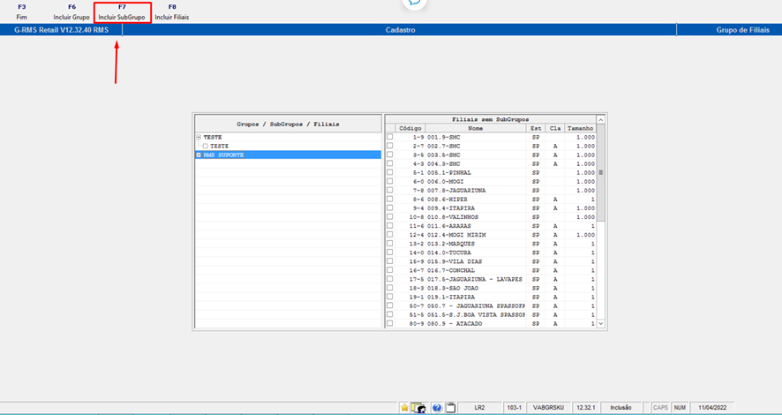Screen dimensions: 782x415
Task: Click the Grupos / SubGrupos / Filiais header
Action: coord(289,124)
